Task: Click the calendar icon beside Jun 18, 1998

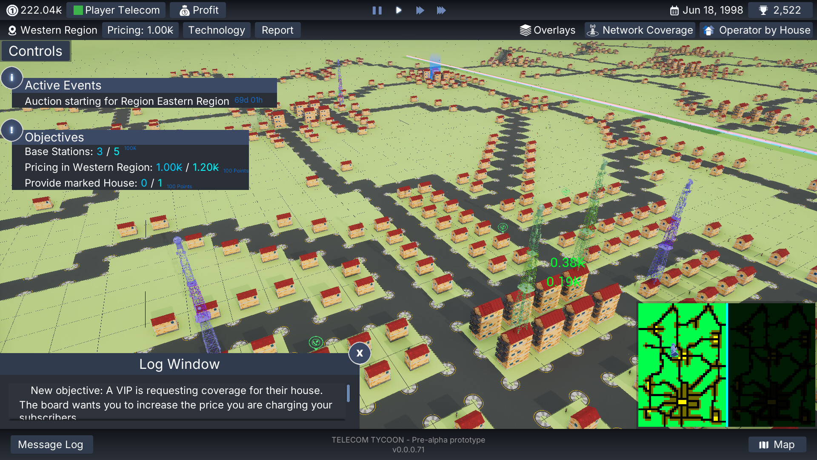Action: 675,10
